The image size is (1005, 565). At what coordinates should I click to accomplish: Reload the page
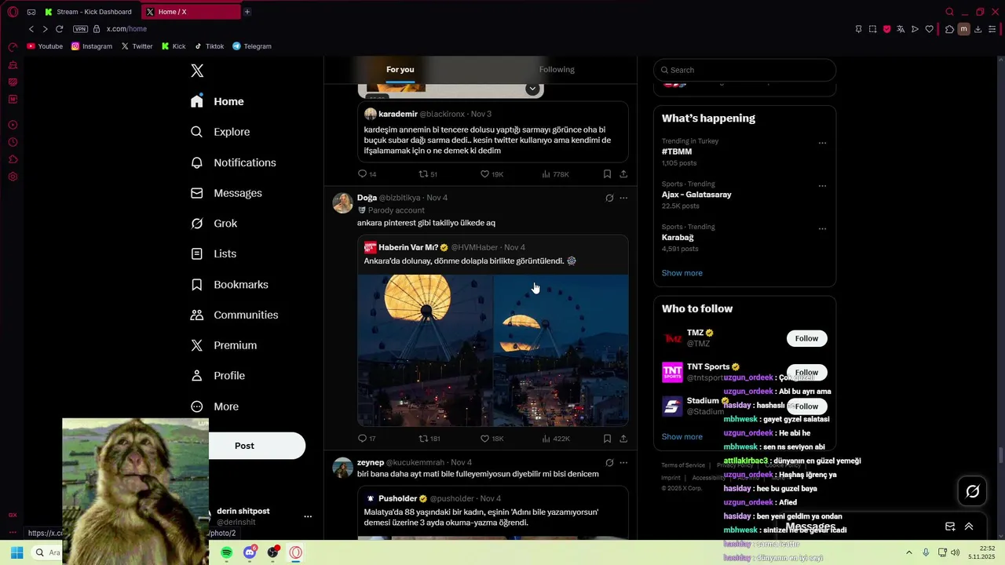59,29
